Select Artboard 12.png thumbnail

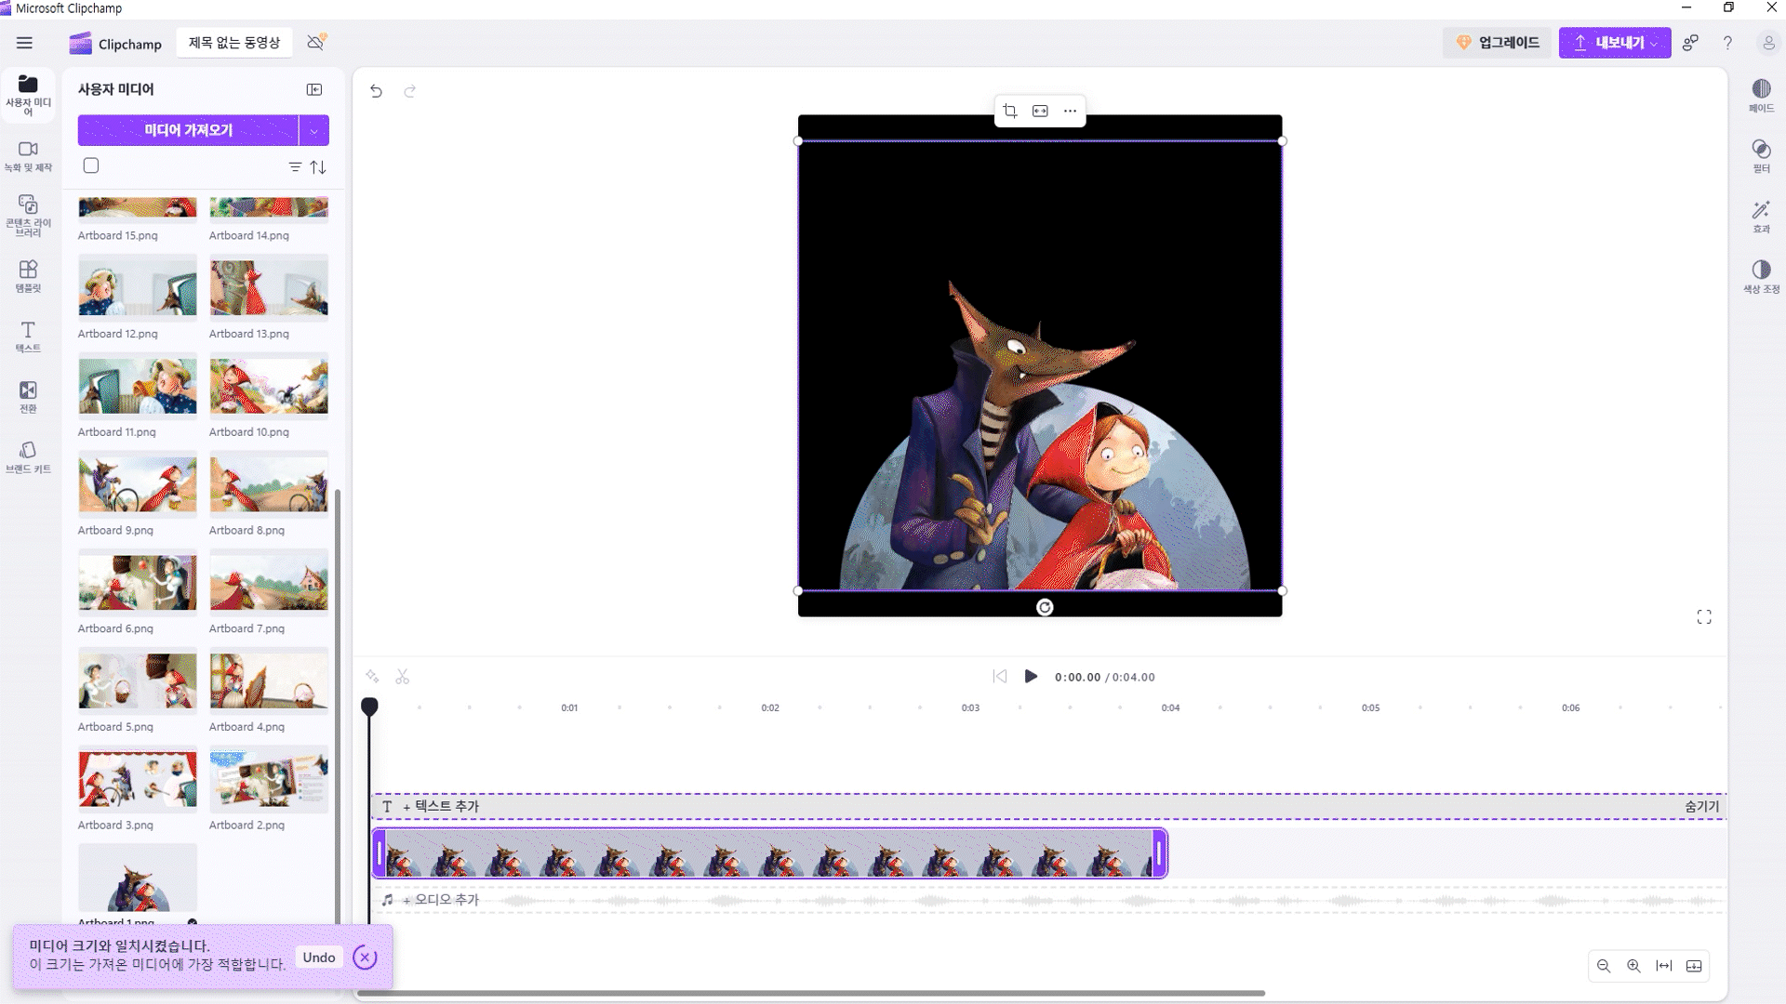pos(138,287)
